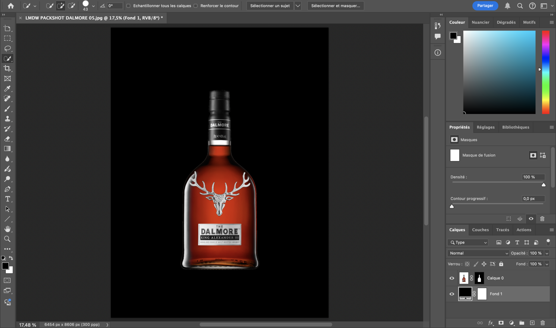Switch to the Dégradés tab
This screenshot has width=556, height=328.
click(506, 22)
